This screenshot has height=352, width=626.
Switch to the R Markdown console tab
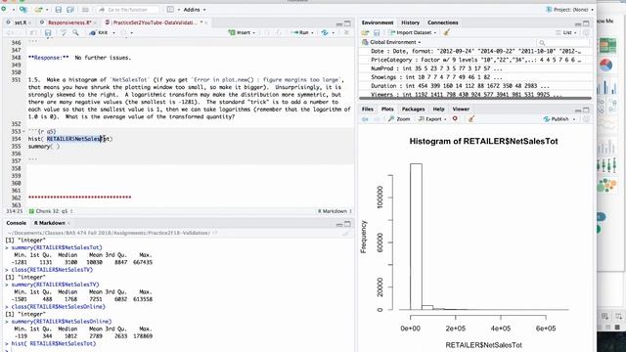50,223
